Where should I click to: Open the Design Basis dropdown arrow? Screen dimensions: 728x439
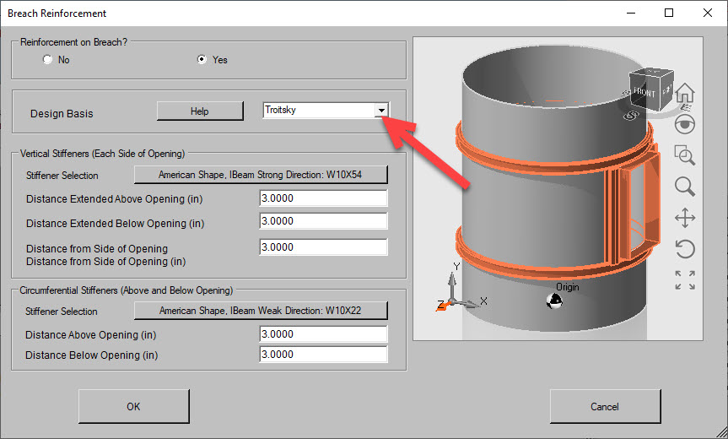pos(381,111)
